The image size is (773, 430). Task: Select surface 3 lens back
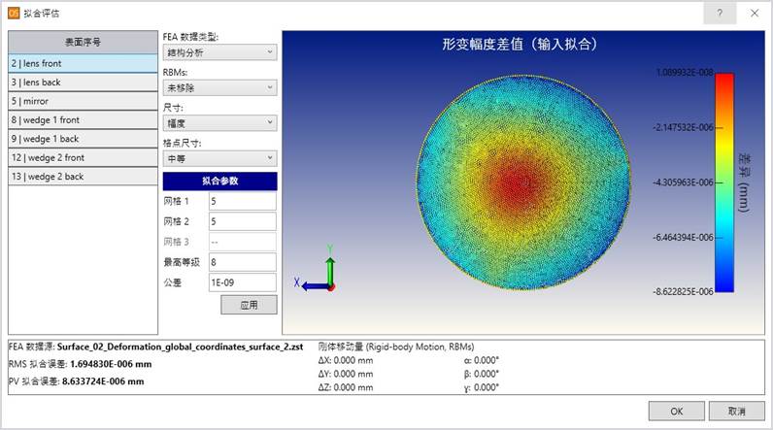(83, 83)
